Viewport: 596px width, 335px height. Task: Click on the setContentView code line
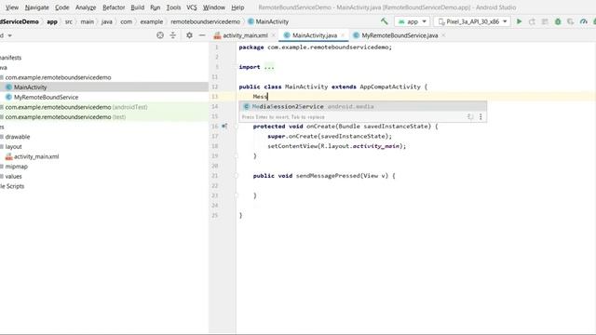336,146
